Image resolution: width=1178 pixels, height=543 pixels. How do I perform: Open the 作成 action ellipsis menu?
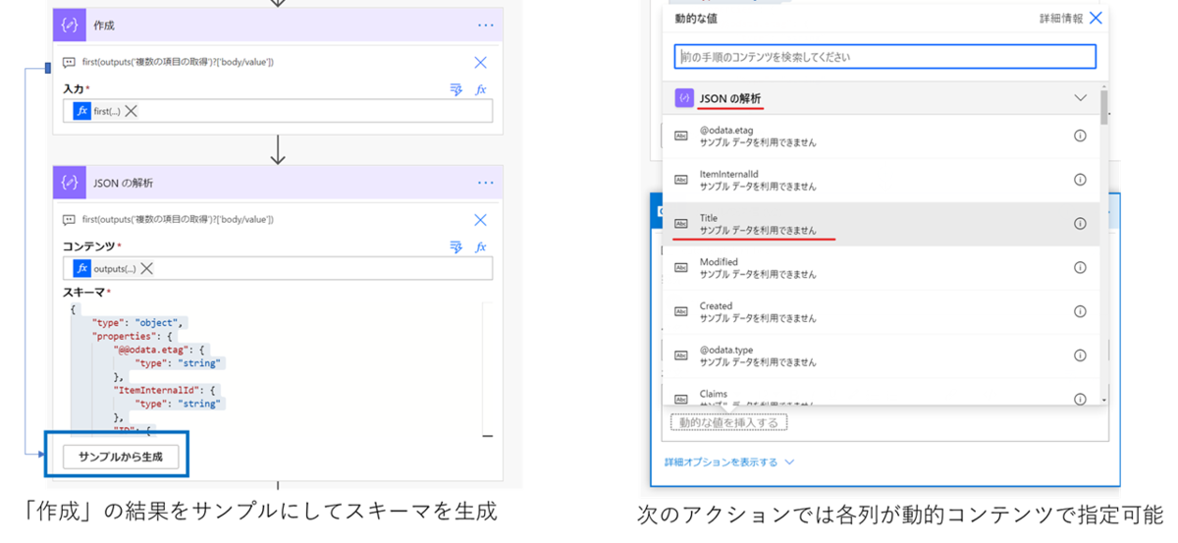pyautogui.click(x=485, y=26)
